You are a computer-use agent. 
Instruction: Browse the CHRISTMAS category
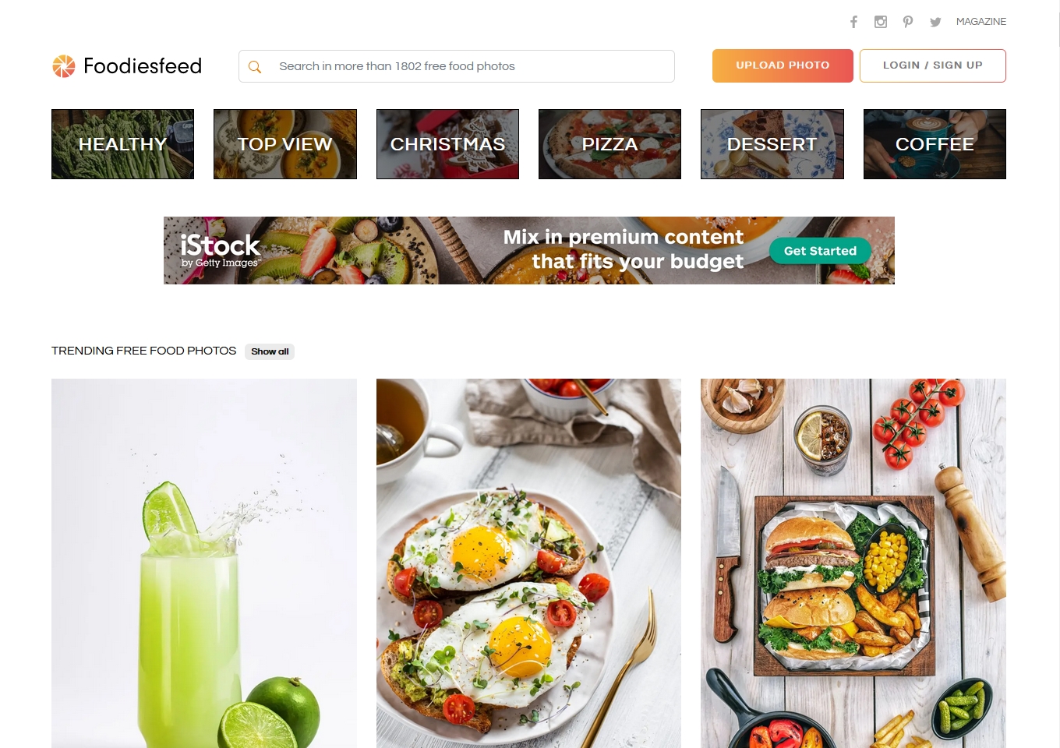click(x=447, y=144)
